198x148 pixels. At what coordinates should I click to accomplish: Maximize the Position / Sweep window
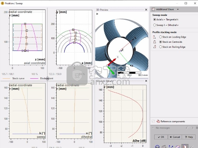coord(186,3)
